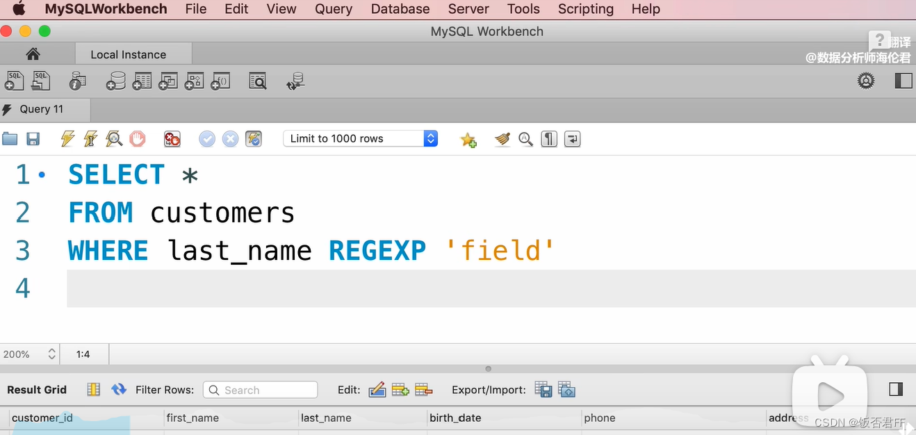Search table data icon

[x=258, y=81]
